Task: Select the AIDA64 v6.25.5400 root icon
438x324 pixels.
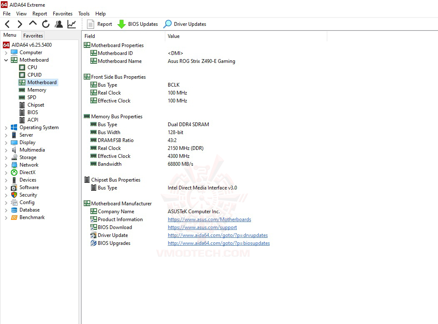Action: (6, 45)
